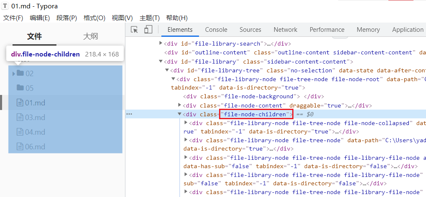
Task: Open the 文件(F) menu
Action: (13, 18)
